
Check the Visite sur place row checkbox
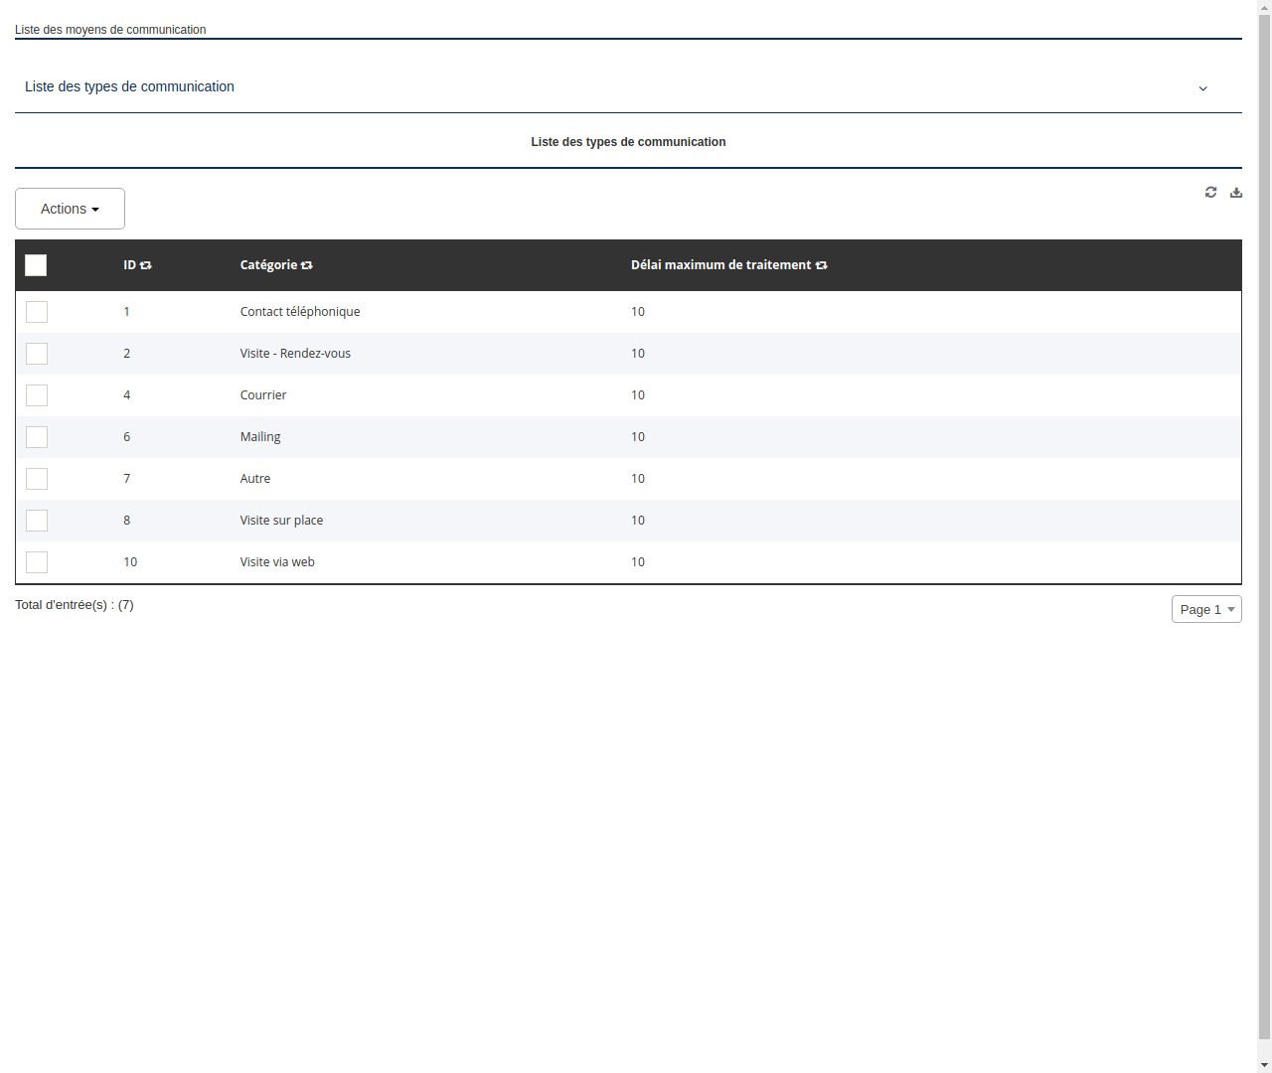pyautogui.click(x=37, y=521)
